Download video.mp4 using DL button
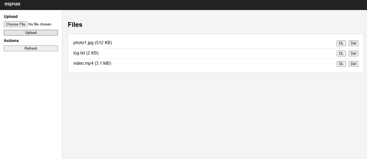This screenshot has height=159, width=367. click(341, 64)
